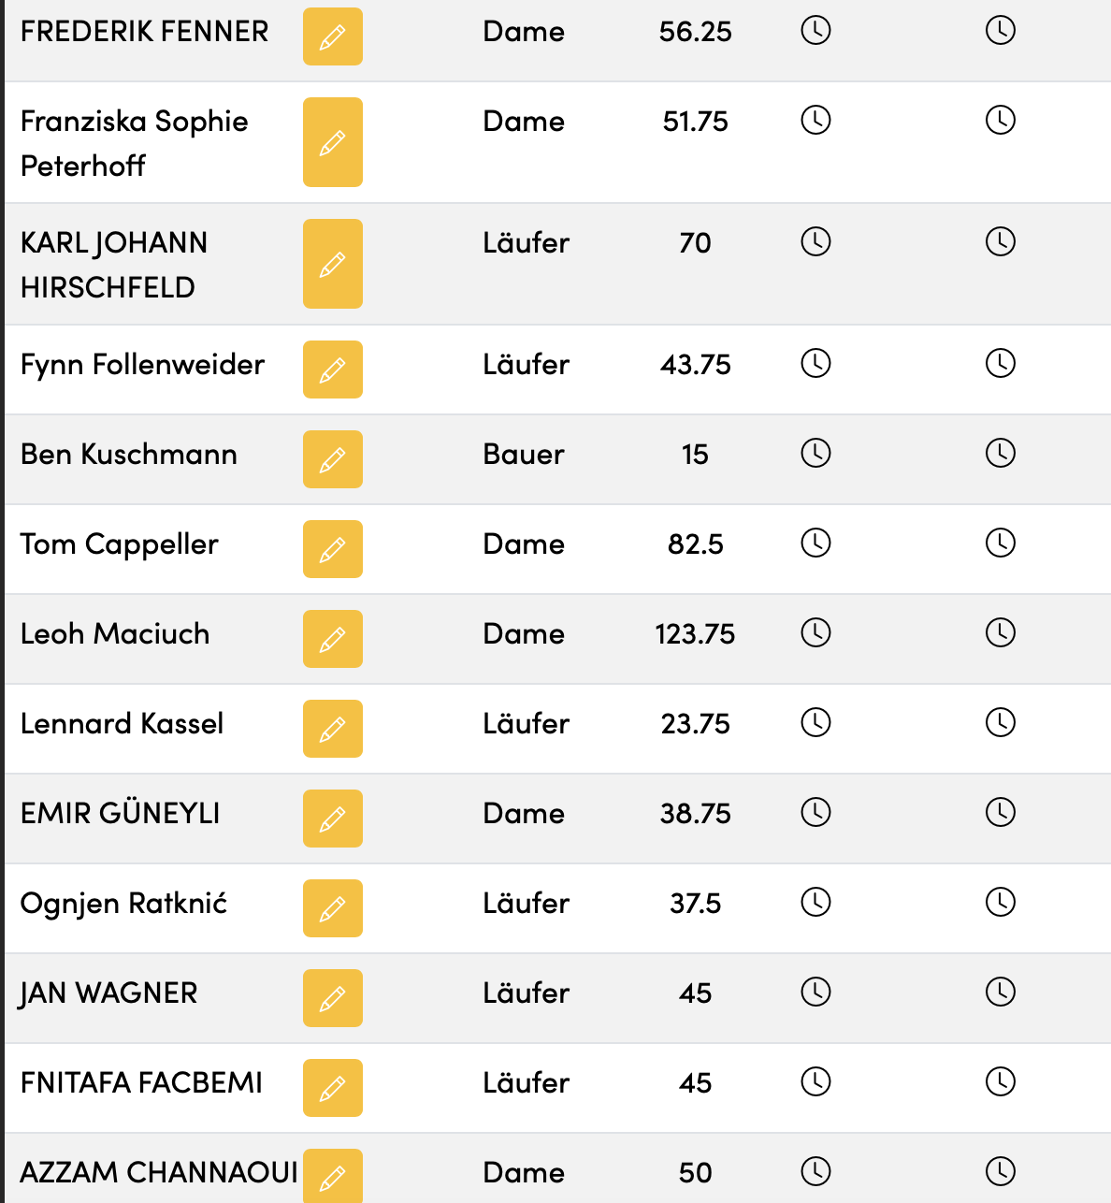The width and height of the screenshot is (1111, 1203).
Task: Click the name Ognjen Ratknić
Action: pyautogui.click(x=123, y=904)
